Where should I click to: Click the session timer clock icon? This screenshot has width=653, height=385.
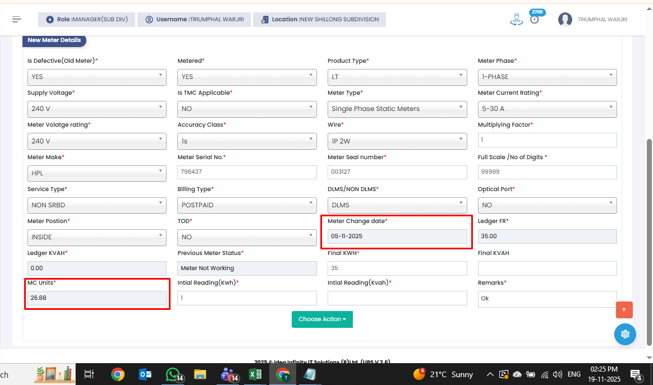(535, 20)
